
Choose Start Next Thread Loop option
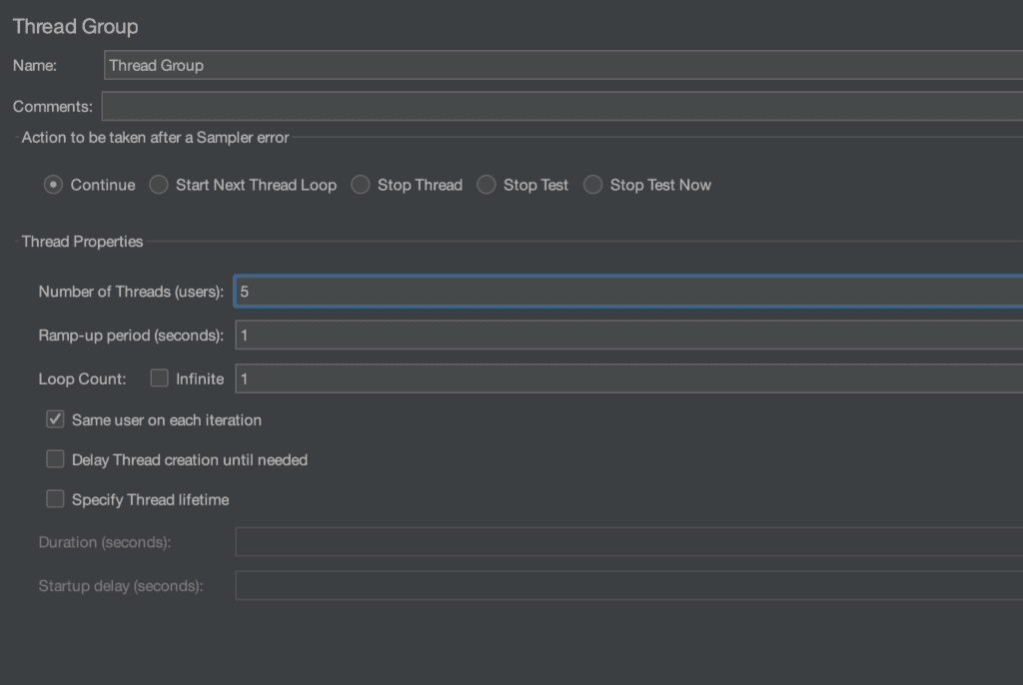pos(159,185)
